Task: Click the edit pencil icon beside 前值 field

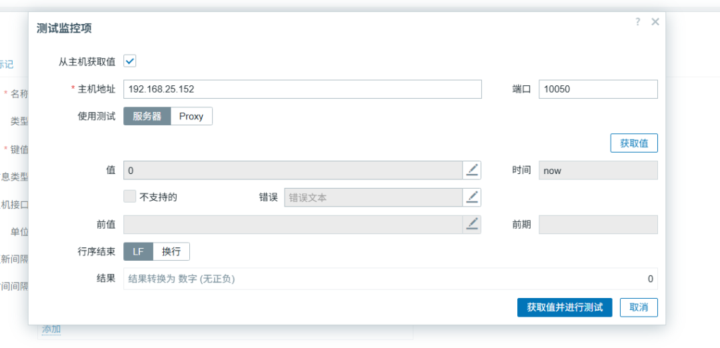Action: coord(472,225)
